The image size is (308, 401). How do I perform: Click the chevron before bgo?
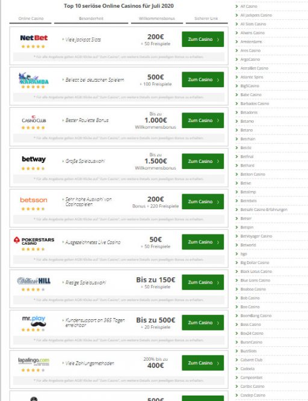[236, 254]
